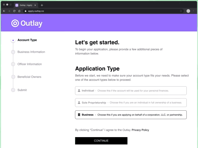198x148 pixels.
Task: Click the CONTINUE button
Action: [x=101, y=141]
